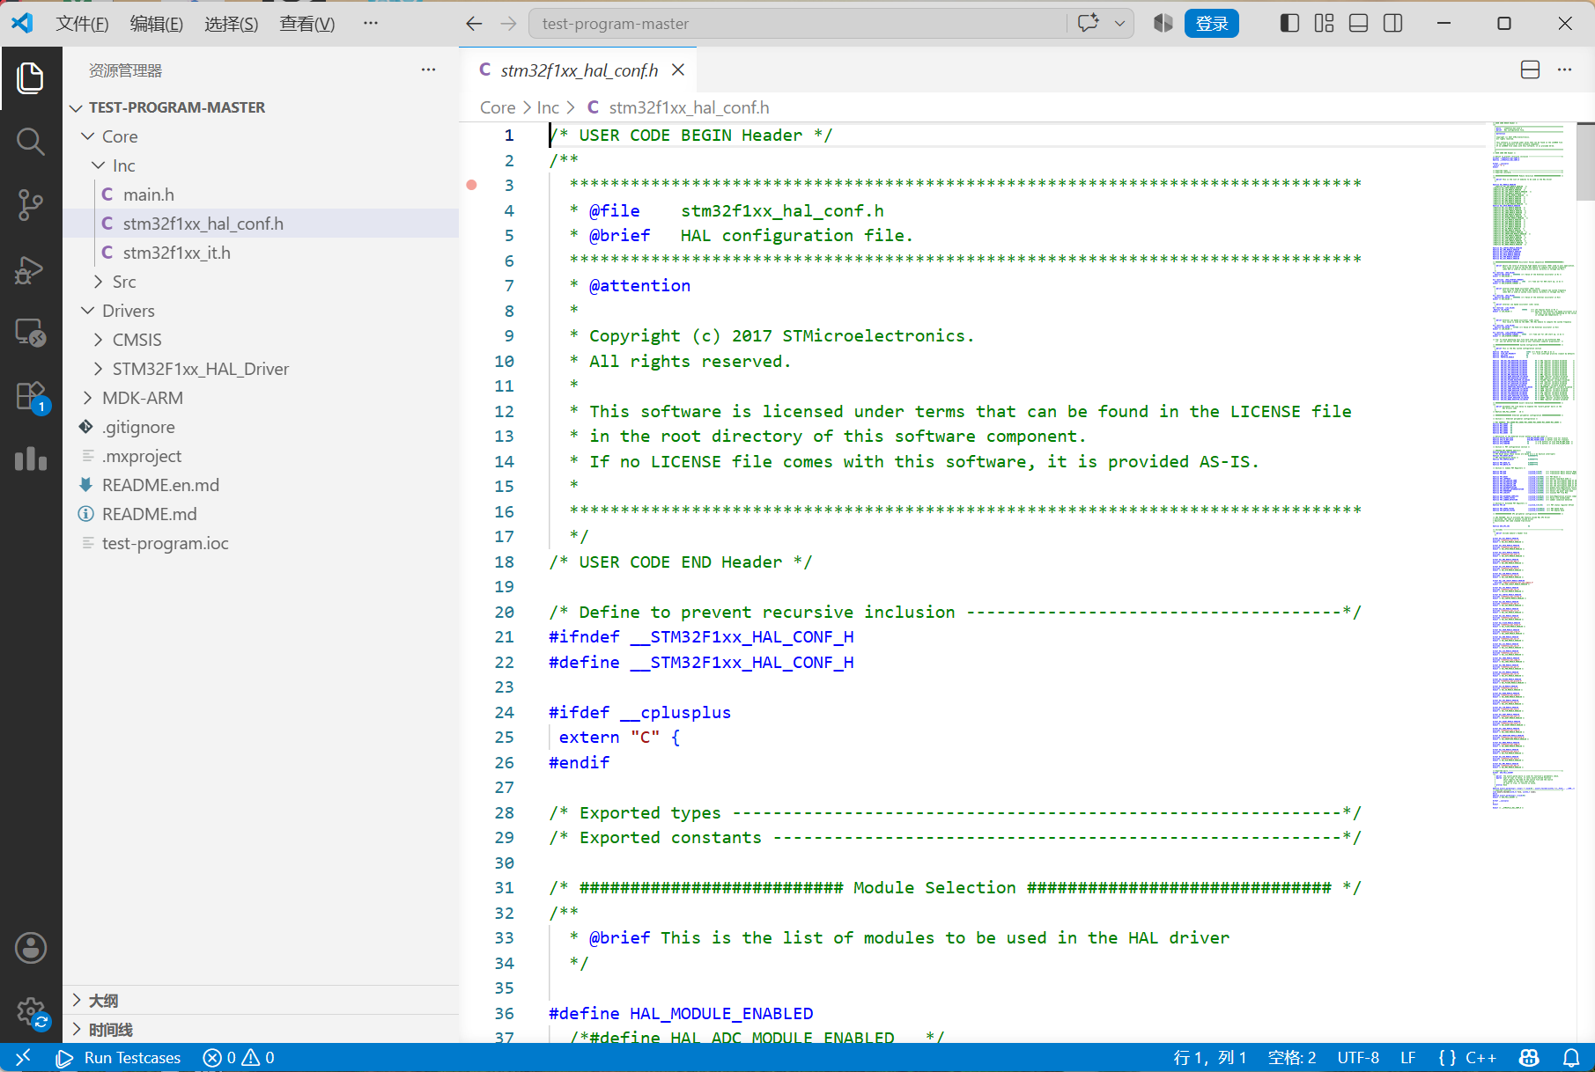Open notifications bell in status bar
Viewport: 1595px width, 1072px height.
(1571, 1057)
